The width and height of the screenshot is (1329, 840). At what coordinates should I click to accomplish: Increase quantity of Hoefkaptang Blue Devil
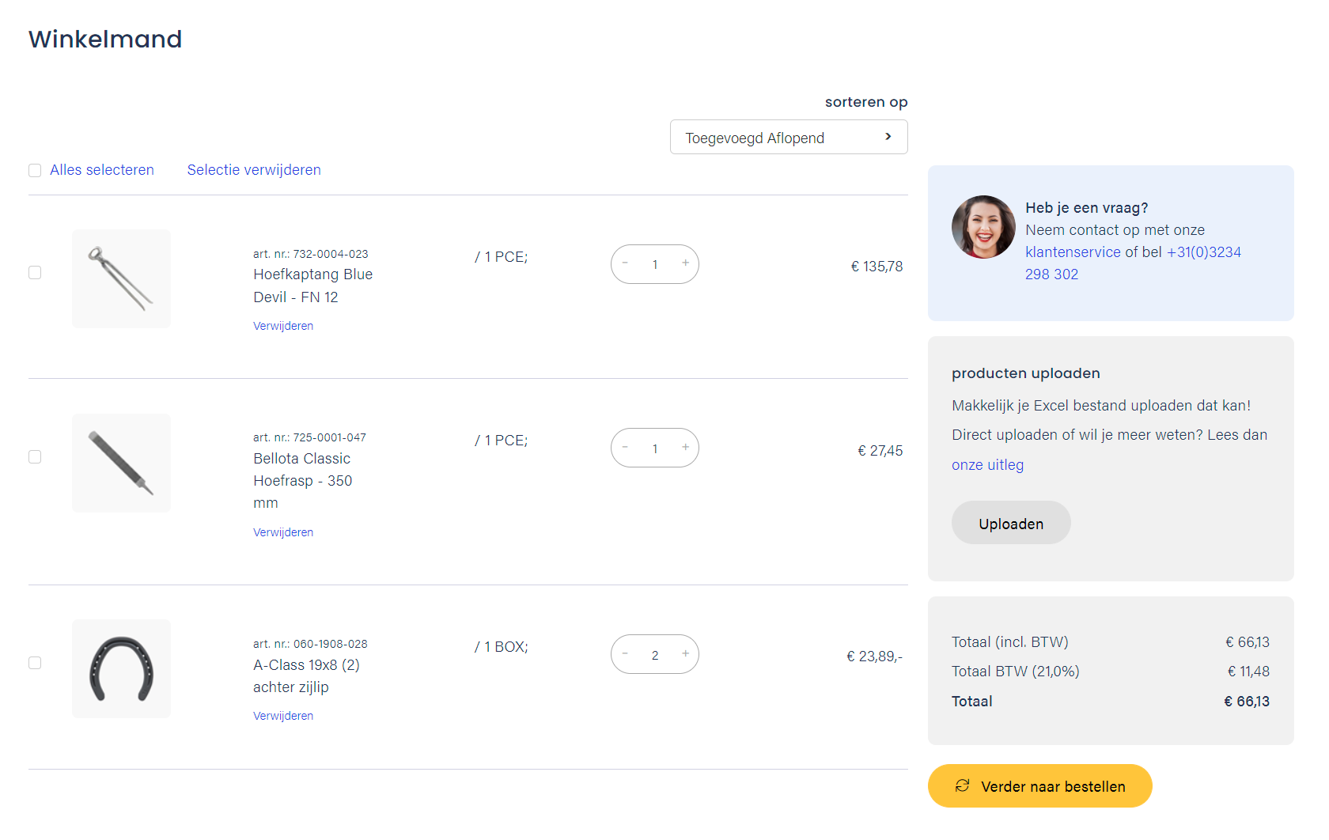(685, 263)
